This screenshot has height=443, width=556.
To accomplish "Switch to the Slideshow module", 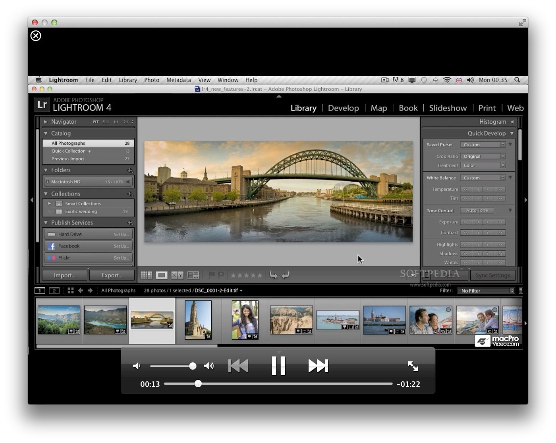I will [448, 108].
